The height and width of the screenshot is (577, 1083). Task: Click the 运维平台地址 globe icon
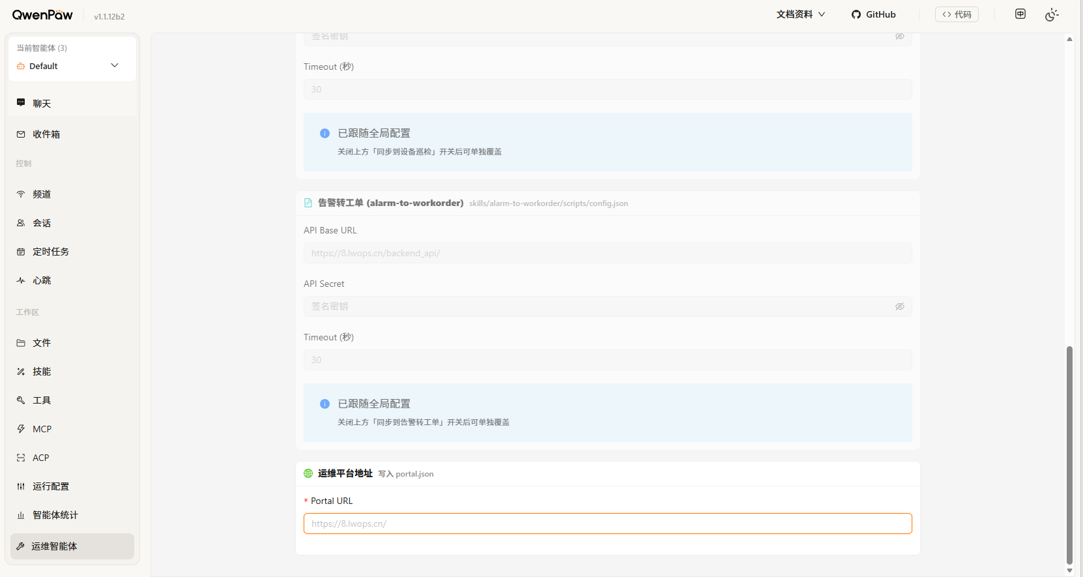308,473
